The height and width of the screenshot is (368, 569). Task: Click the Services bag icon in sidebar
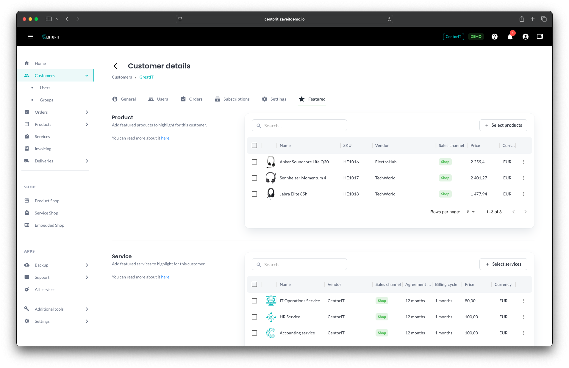click(x=27, y=136)
